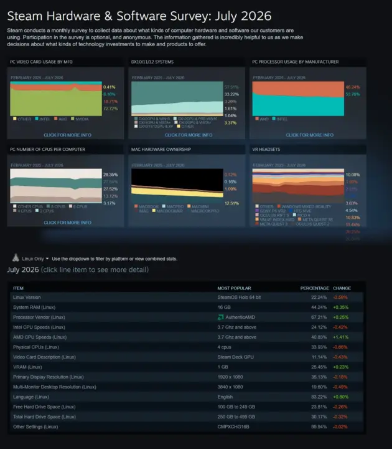The width and height of the screenshot is (392, 449).
Task: Click the DX12GPU & WIN10 legend swatch
Action: pyautogui.click(x=136, y=118)
